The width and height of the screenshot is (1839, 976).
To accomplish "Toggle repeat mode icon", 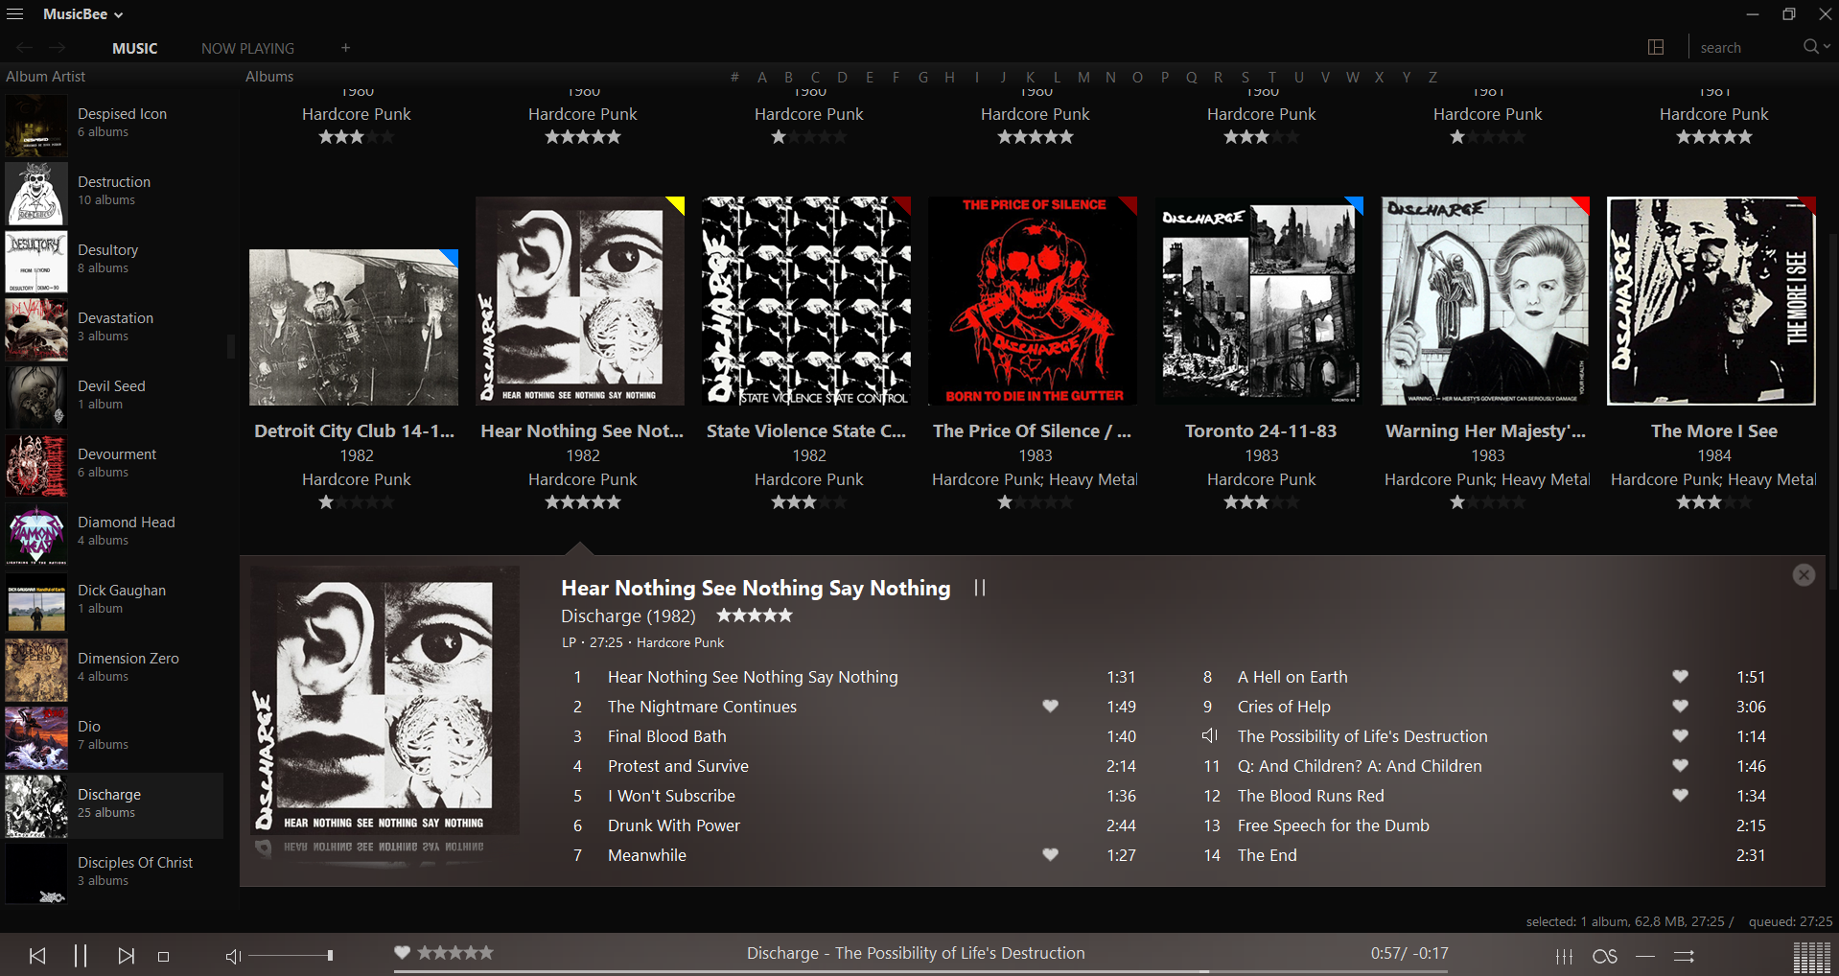I will (1645, 956).
